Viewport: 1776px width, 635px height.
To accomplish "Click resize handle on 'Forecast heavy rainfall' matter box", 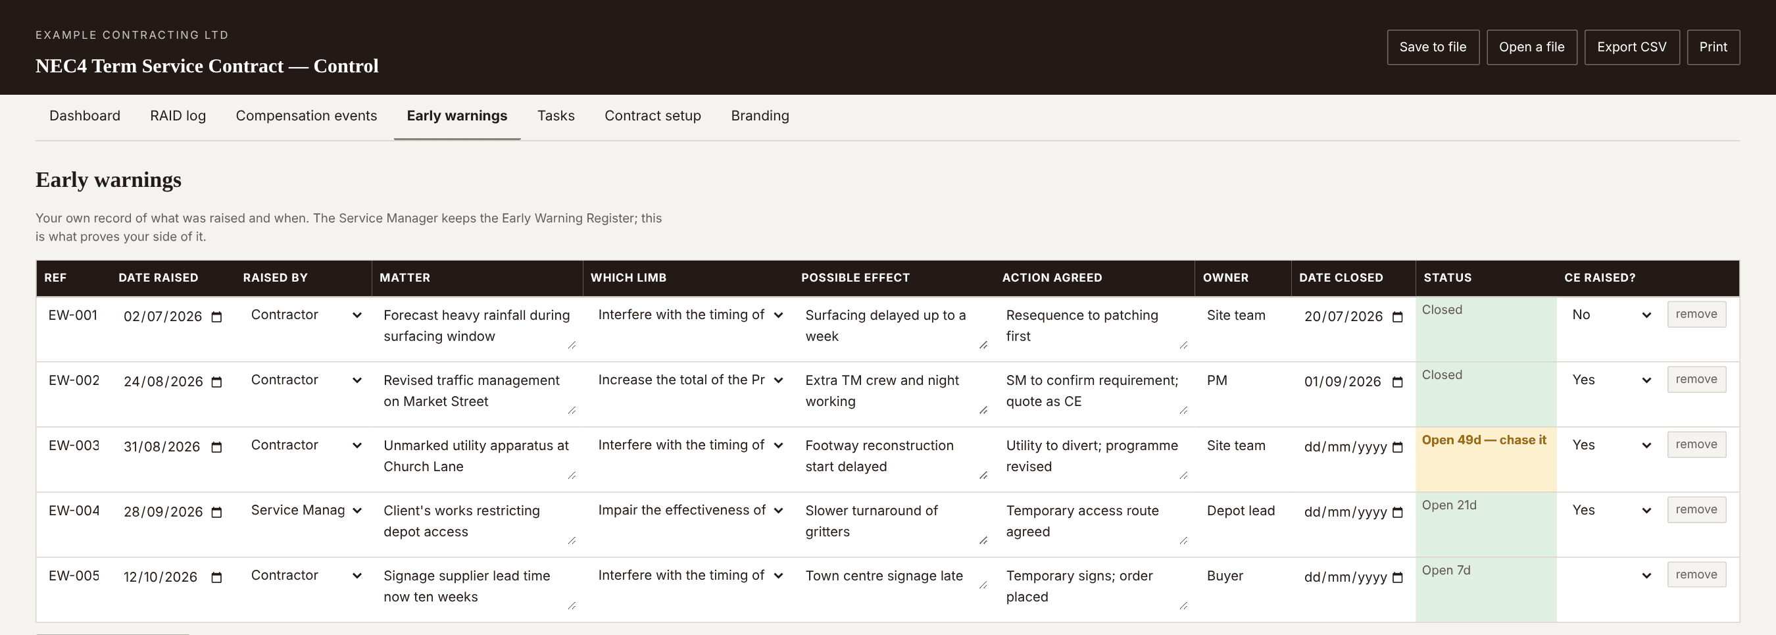I will [x=572, y=345].
